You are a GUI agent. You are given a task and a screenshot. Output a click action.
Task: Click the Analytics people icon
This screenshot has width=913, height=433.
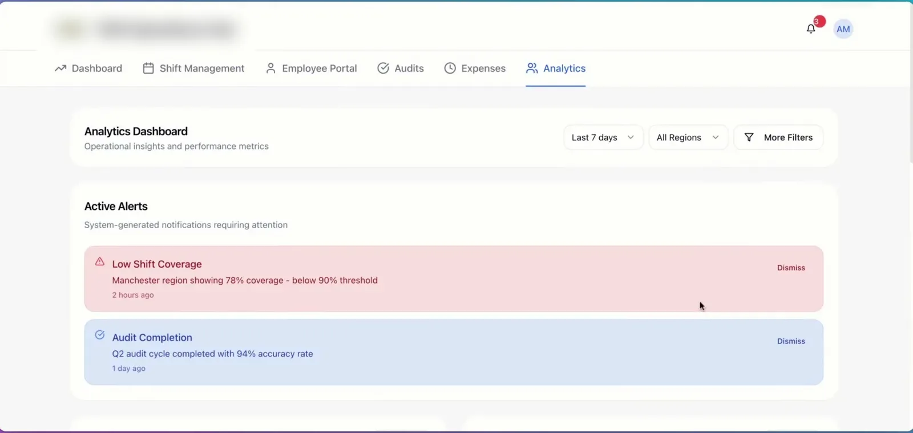pos(532,68)
